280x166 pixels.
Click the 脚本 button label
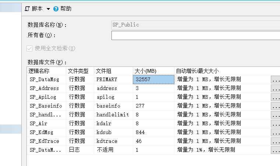tap(37, 8)
